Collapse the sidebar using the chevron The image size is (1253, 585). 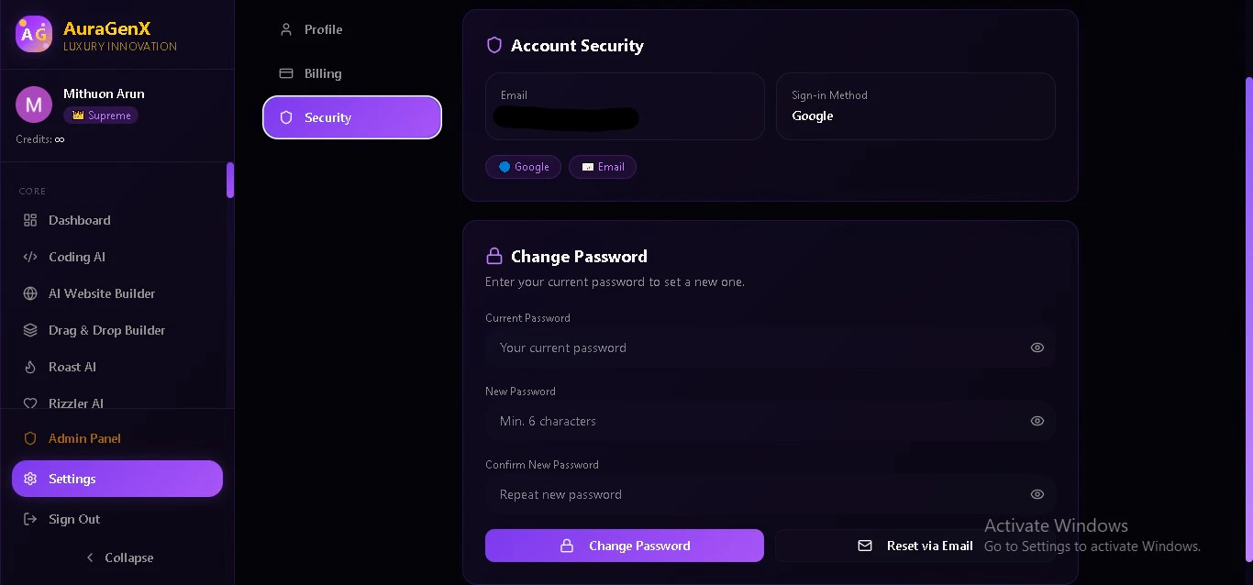pyautogui.click(x=90, y=557)
